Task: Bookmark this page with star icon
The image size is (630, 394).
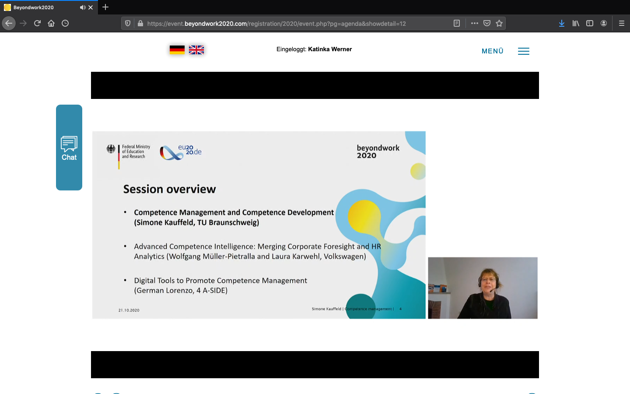Action: coord(499,23)
